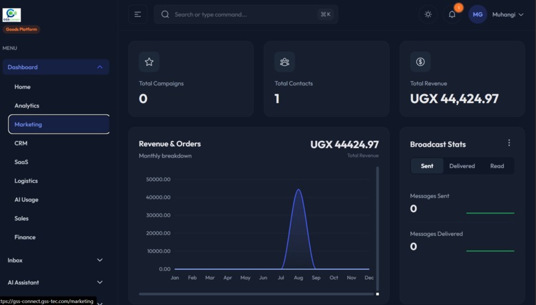Click the 'Messages Delivered' label
Screen dimensions: 536x305
coord(436,234)
